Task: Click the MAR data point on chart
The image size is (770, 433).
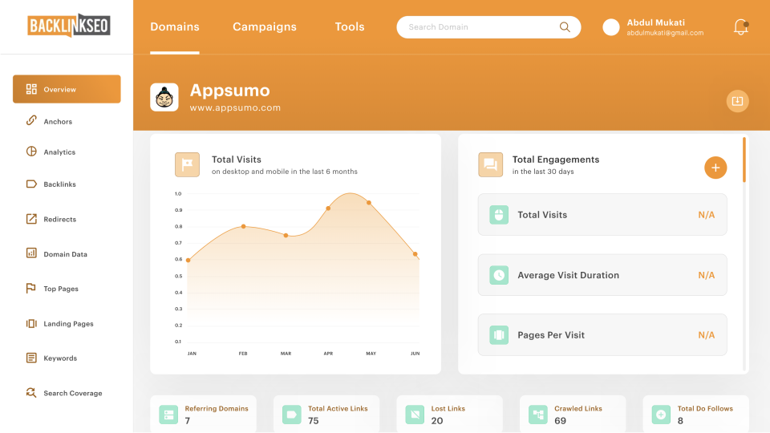Action: [x=286, y=236]
